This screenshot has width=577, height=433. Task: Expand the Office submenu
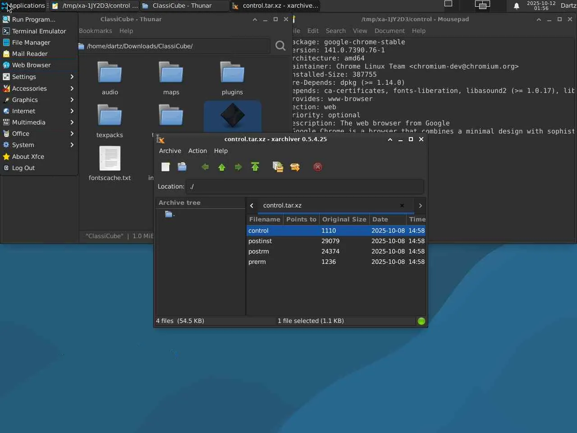coord(38,134)
